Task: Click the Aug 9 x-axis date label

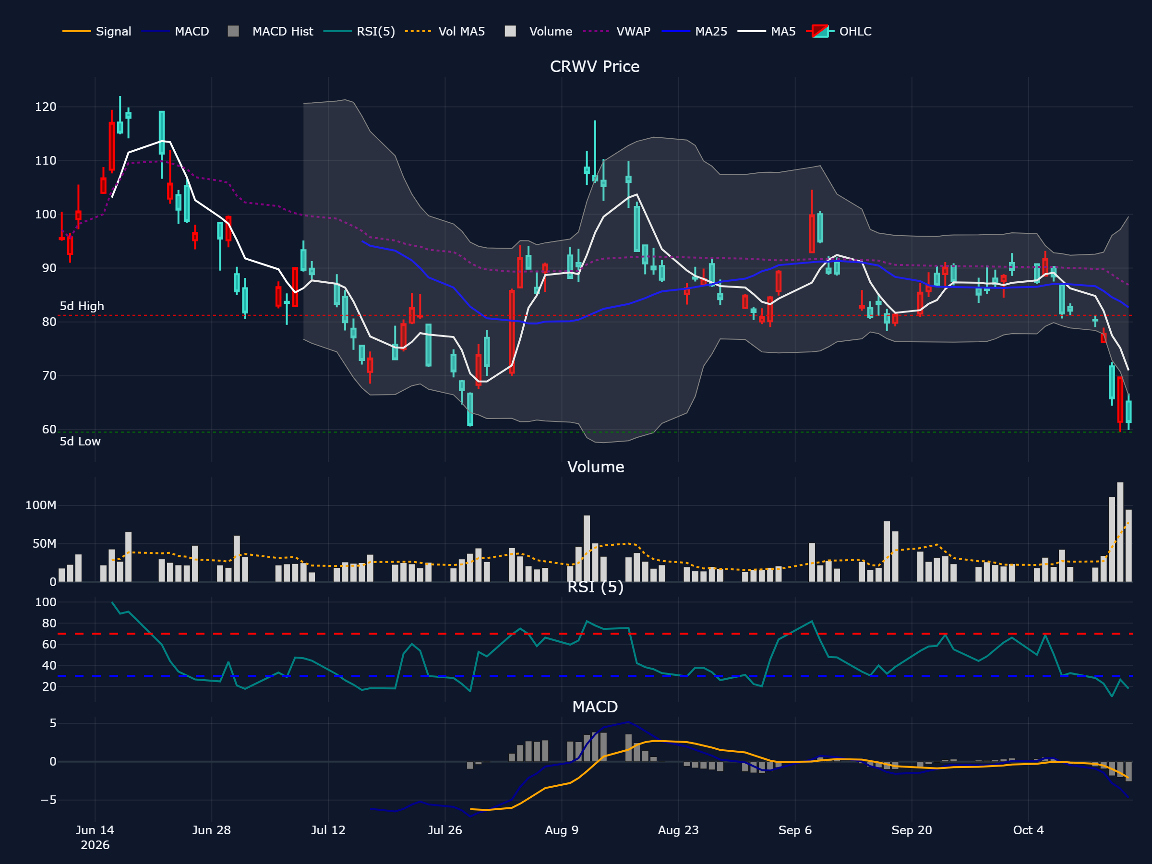Action: pyautogui.click(x=562, y=830)
